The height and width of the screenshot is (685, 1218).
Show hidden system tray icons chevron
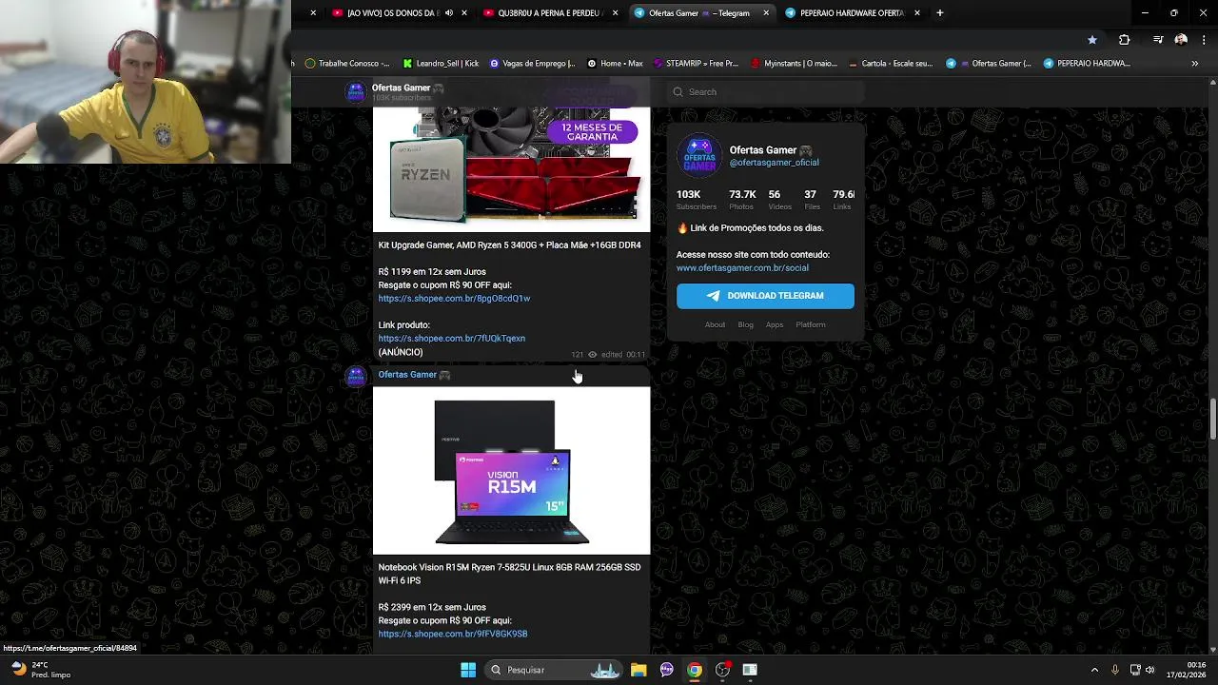pos(1094,670)
